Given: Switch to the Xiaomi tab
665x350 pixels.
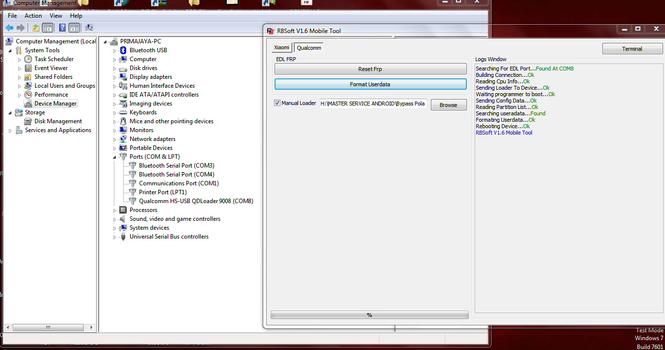Looking at the screenshot, I should 282,47.
